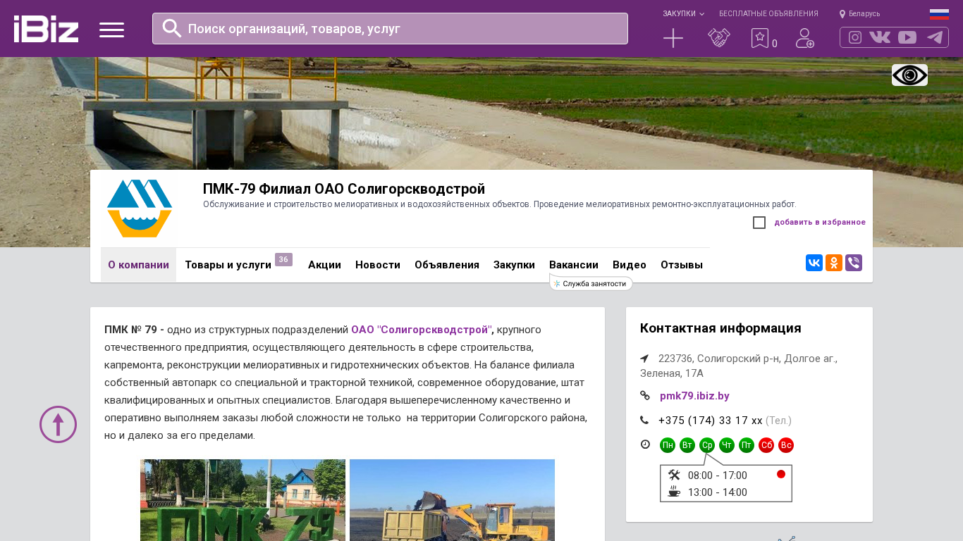963x541 pixels.
Task: Click the 13:00 - 14:00 lunch break
Action: click(x=718, y=492)
